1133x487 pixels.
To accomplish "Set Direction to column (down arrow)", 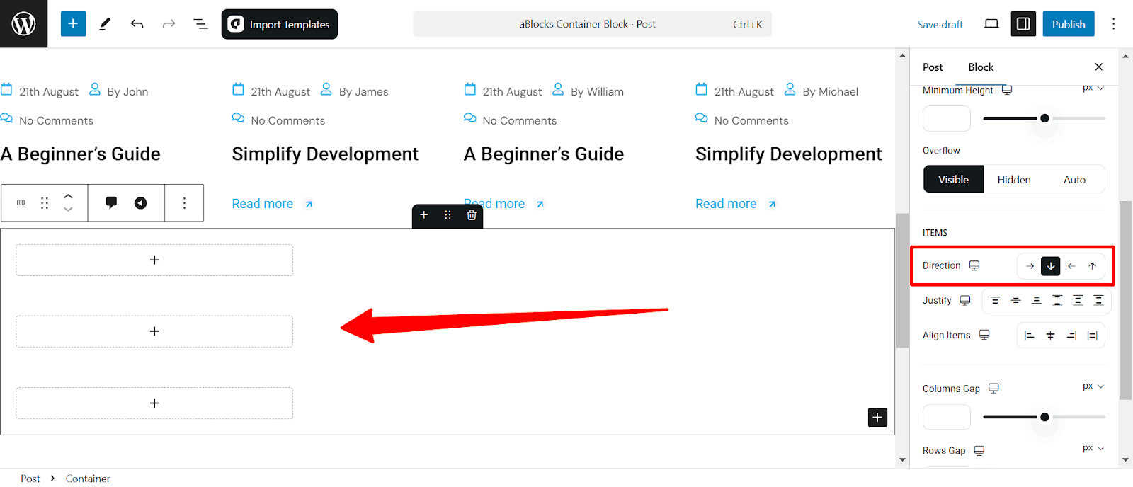I will (x=1050, y=266).
